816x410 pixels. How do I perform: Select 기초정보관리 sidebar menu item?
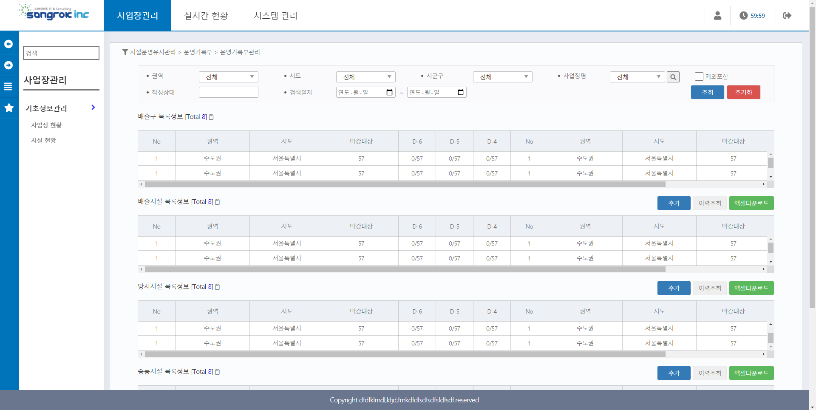point(46,108)
